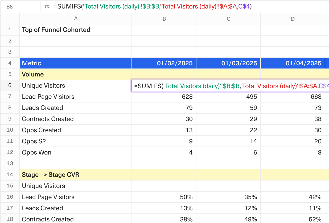The width and height of the screenshot is (329, 223).
Task: Click the in-cell SUMIFS formula editor
Action: point(231,86)
